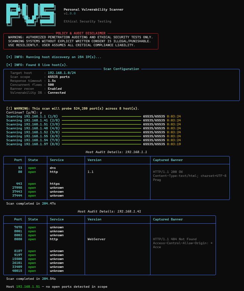Click progress bar for Scanning 192.168.1.1

pyautogui.click(x=102, y=116)
